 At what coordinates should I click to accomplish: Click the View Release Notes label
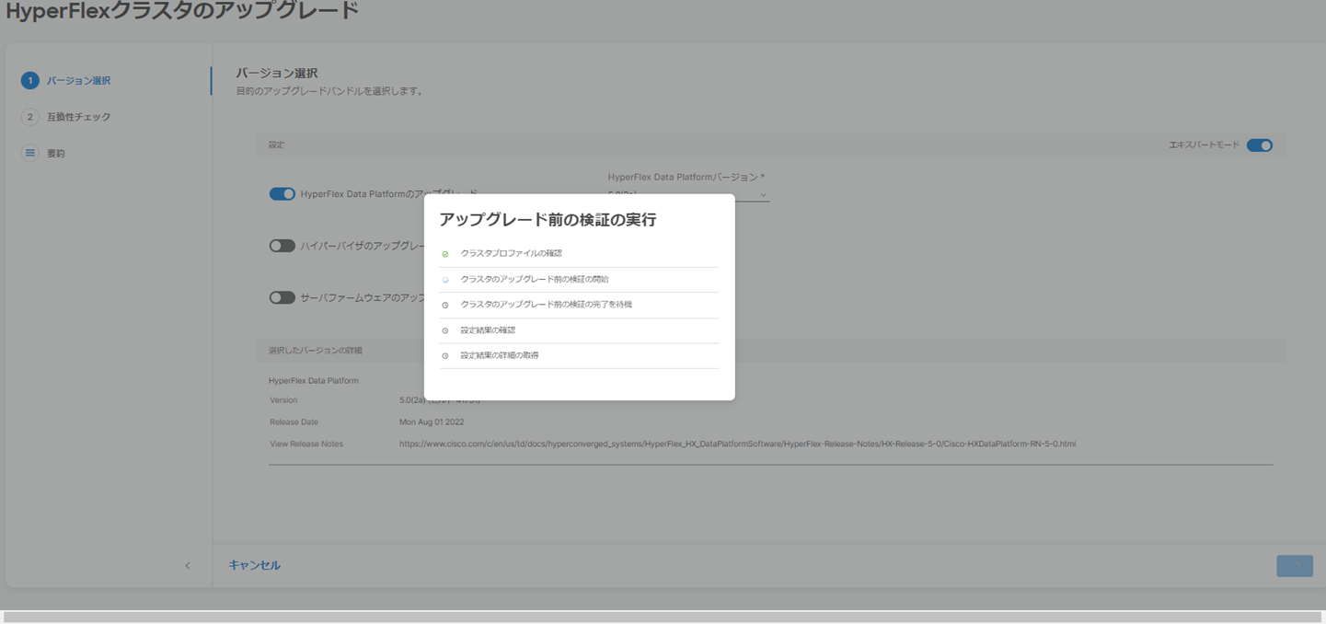(306, 444)
